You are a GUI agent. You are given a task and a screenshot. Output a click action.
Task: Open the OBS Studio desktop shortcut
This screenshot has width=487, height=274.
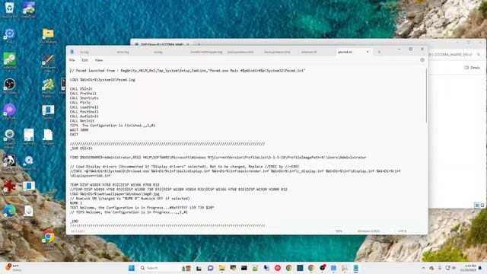click(9, 86)
